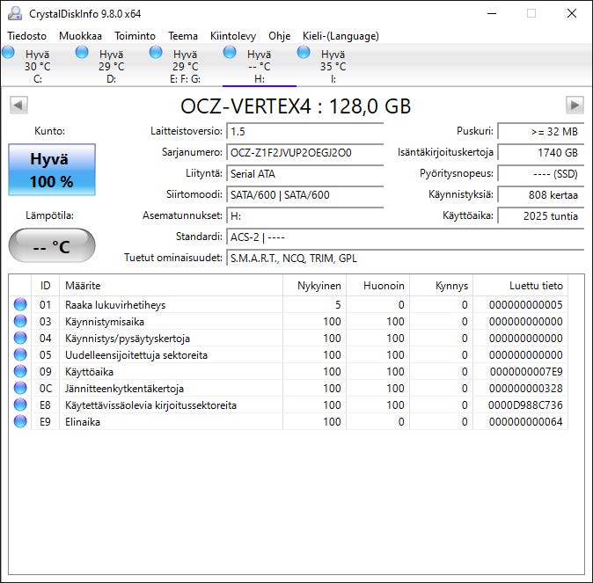Image resolution: width=593 pixels, height=583 pixels.
Task: Click raw value 000000000064
Action: coord(525,421)
